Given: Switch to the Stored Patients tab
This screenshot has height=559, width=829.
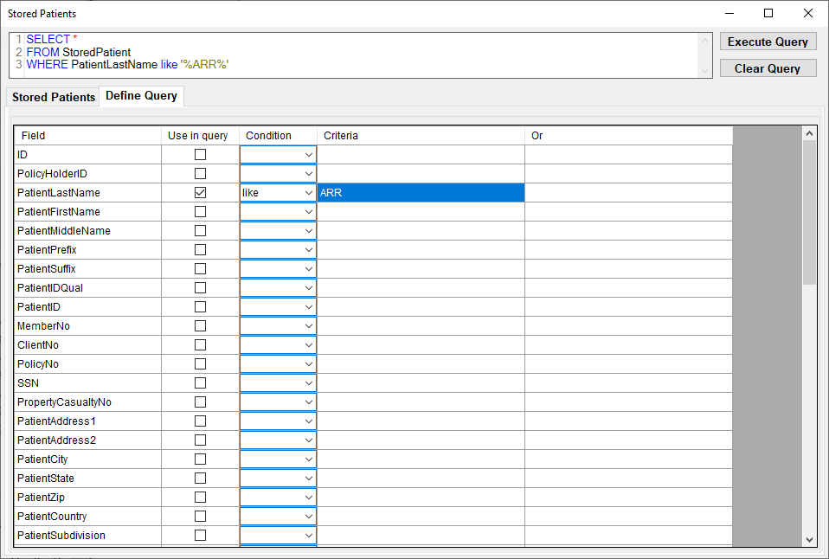Looking at the screenshot, I should [54, 97].
